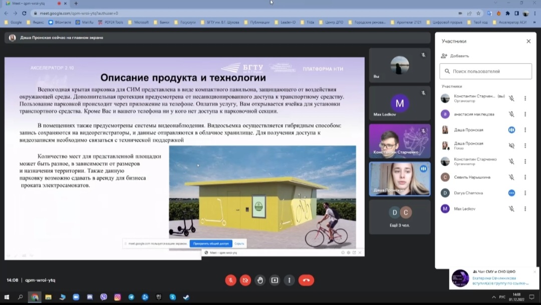Open the ВКонтакте bookmark
Screen dimensions: 541x305
(x=60, y=22)
